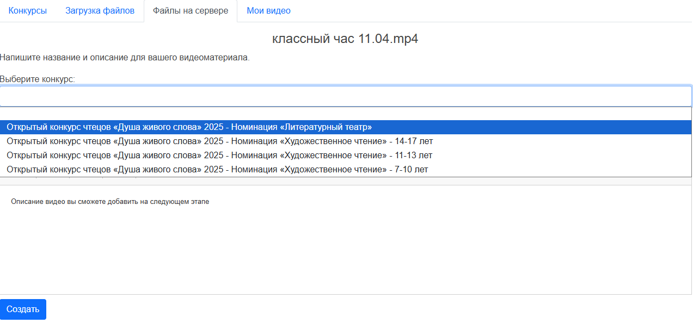Select the «Литературный театр» nomination option
The height and width of the screenshot is (323, 693).
[x=189, y=127]
